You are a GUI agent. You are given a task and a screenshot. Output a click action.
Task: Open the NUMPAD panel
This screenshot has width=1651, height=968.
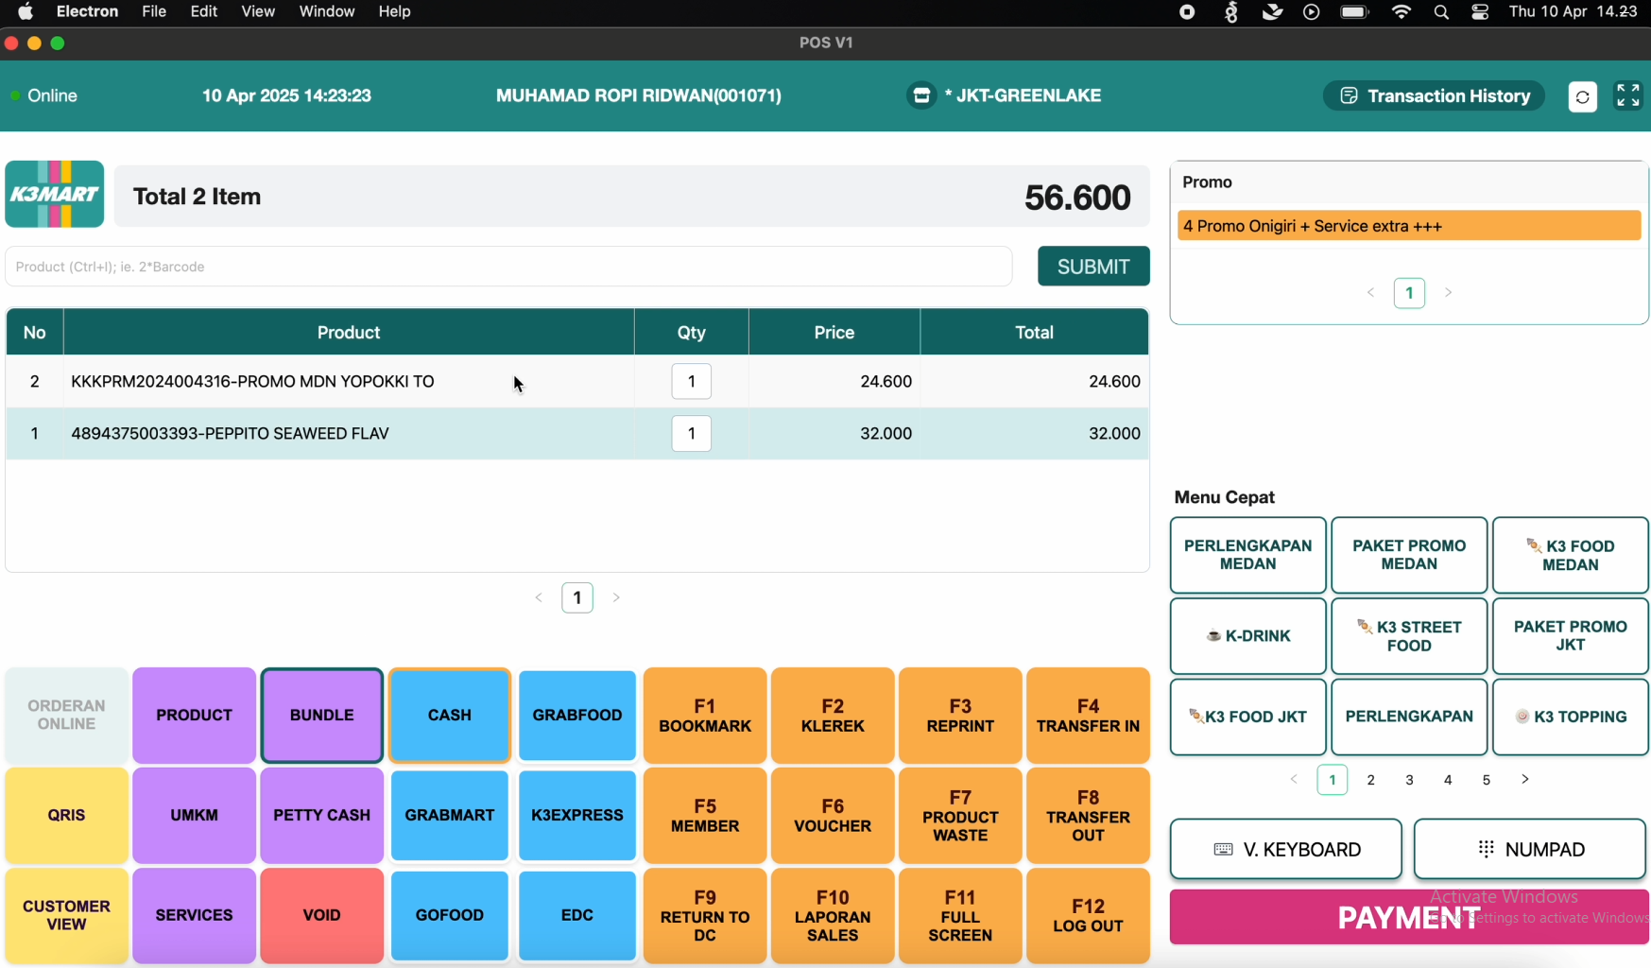point(1529,849)
